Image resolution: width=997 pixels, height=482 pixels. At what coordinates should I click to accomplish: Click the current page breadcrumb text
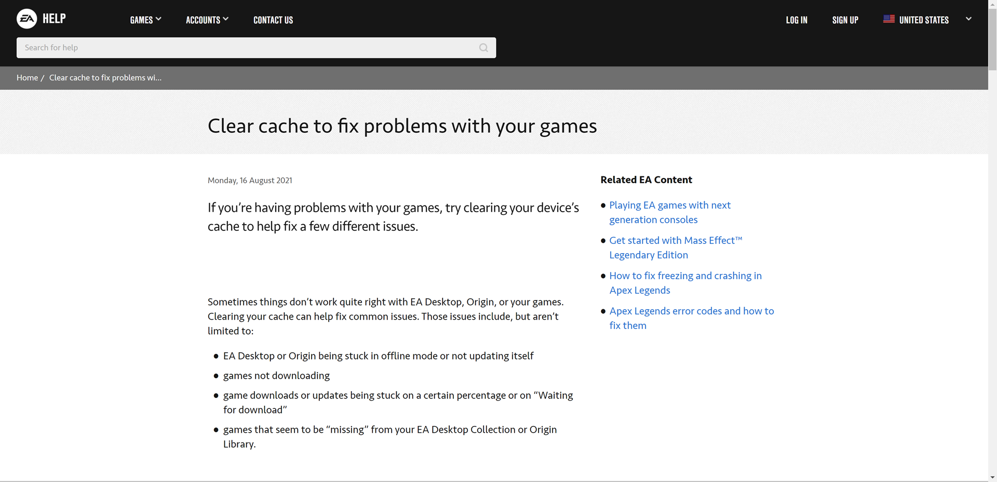click(105, 78)
